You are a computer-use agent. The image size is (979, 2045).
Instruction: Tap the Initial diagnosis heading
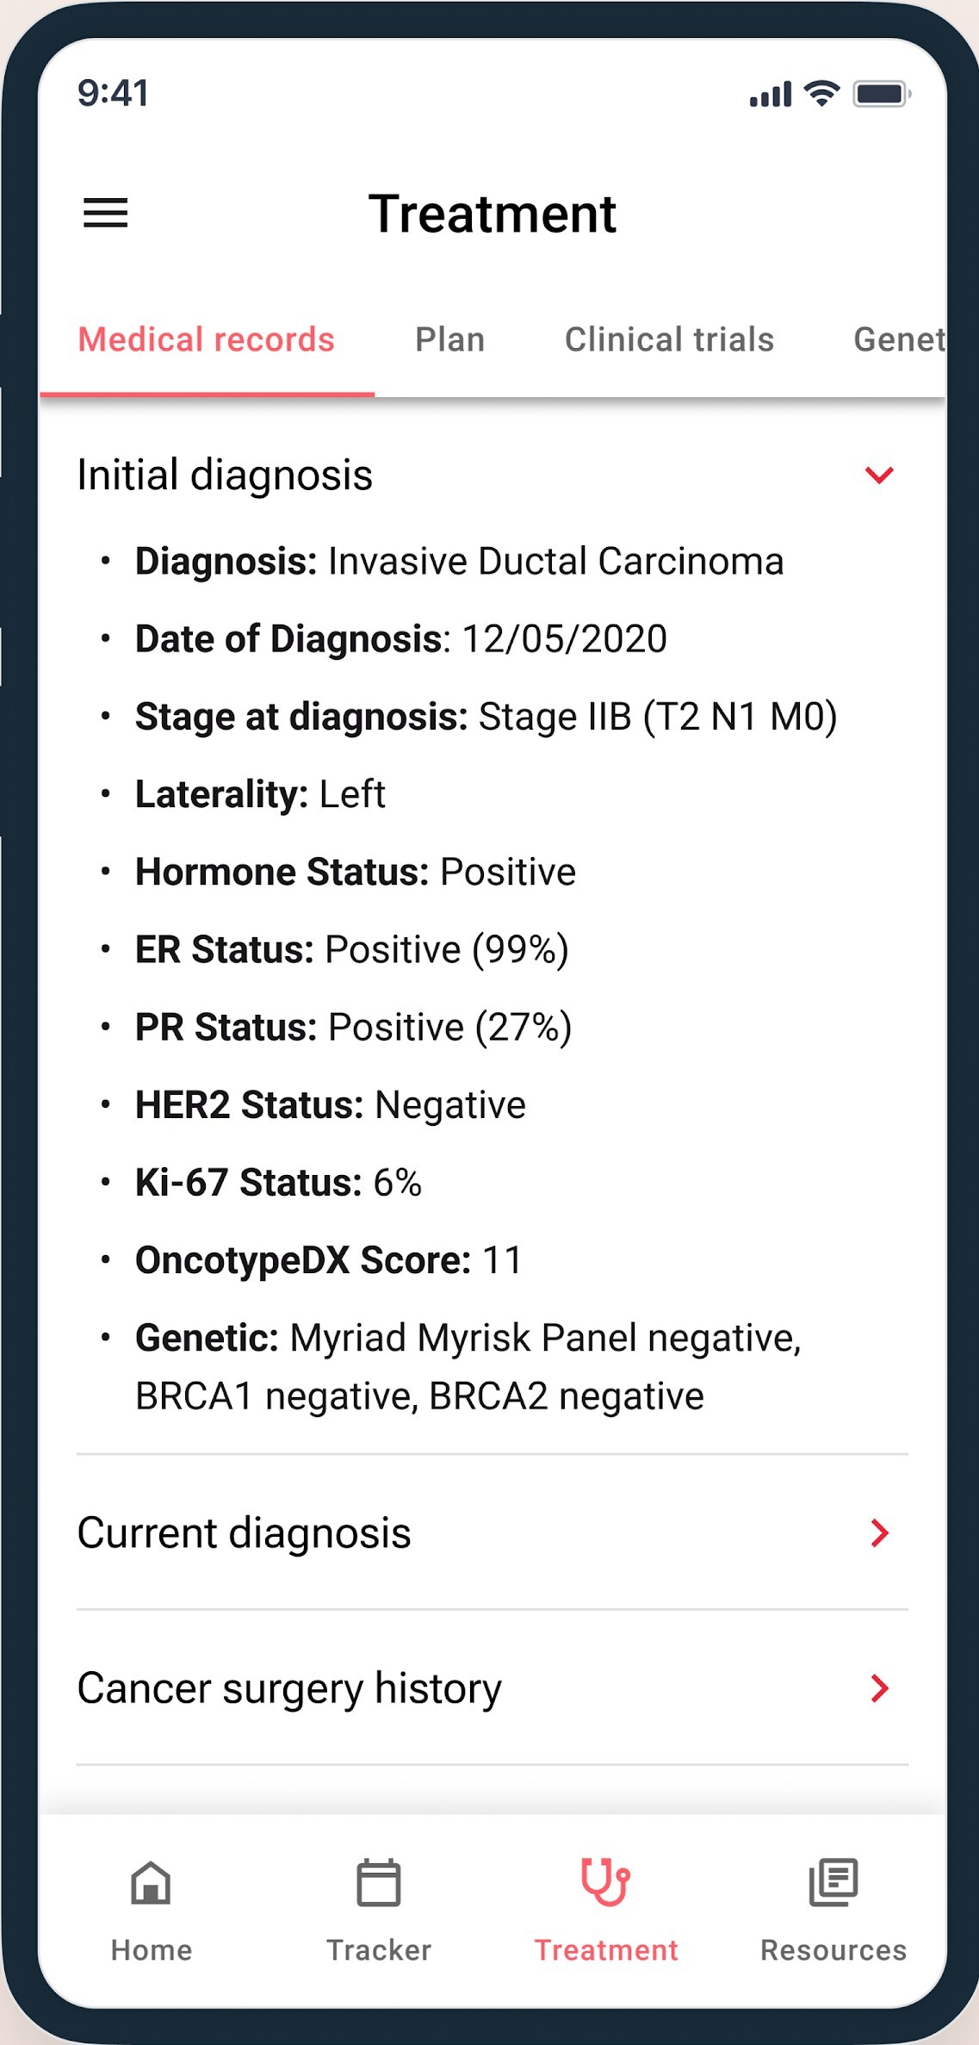(x=225, y=475)
